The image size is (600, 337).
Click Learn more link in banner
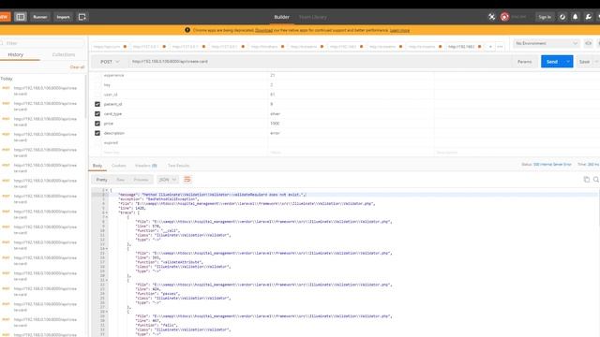click(x=399, y=30)
